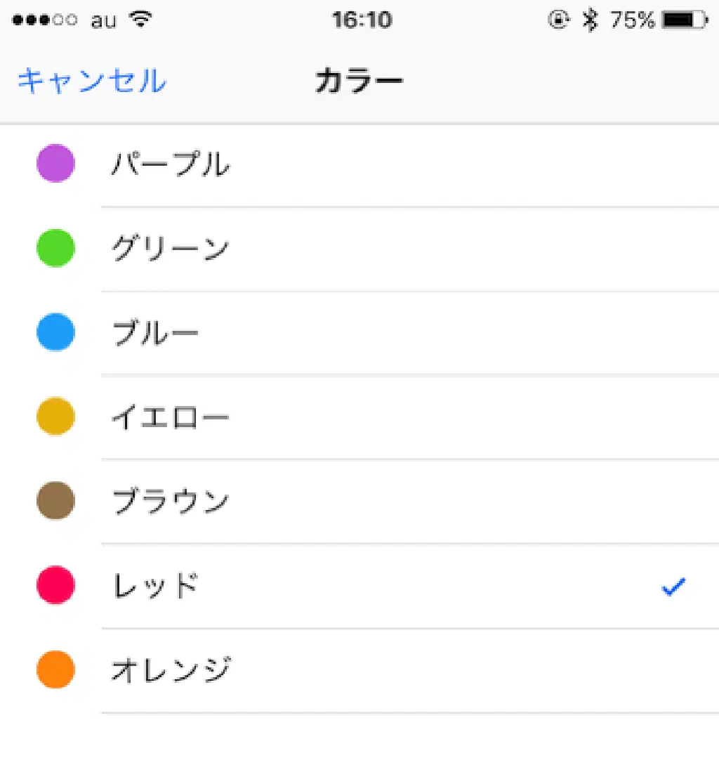
Task: Tap the green color dot
Action: (x=55, y=248)
